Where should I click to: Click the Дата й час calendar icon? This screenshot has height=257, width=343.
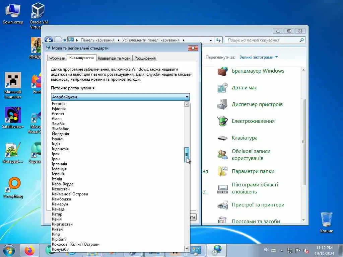222,88
